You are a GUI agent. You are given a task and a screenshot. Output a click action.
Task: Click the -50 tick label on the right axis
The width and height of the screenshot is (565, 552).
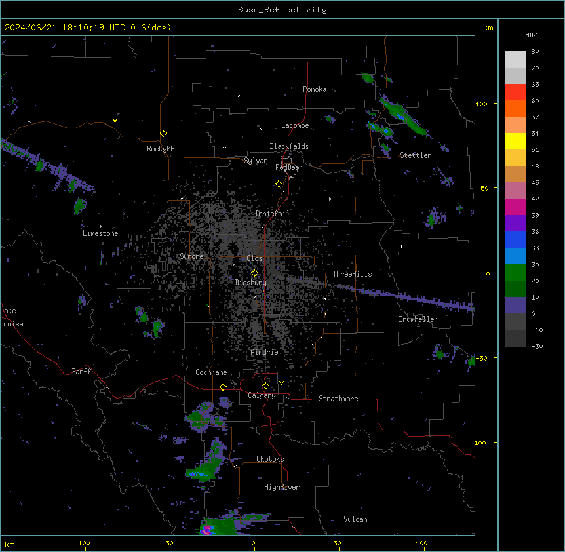pyautogui.click(x=481, y=358)
